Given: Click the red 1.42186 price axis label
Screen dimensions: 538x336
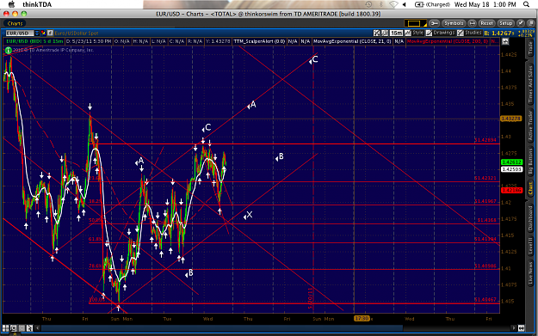Looking at the screenshot, I should click(x=511, y=190).
